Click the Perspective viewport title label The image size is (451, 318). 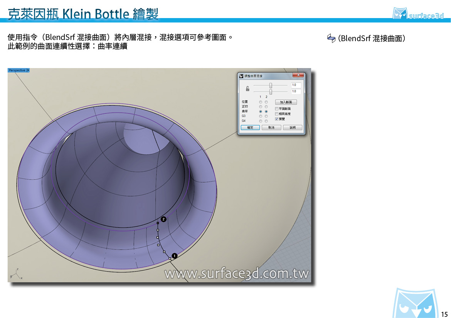click(x=17, y=70)
